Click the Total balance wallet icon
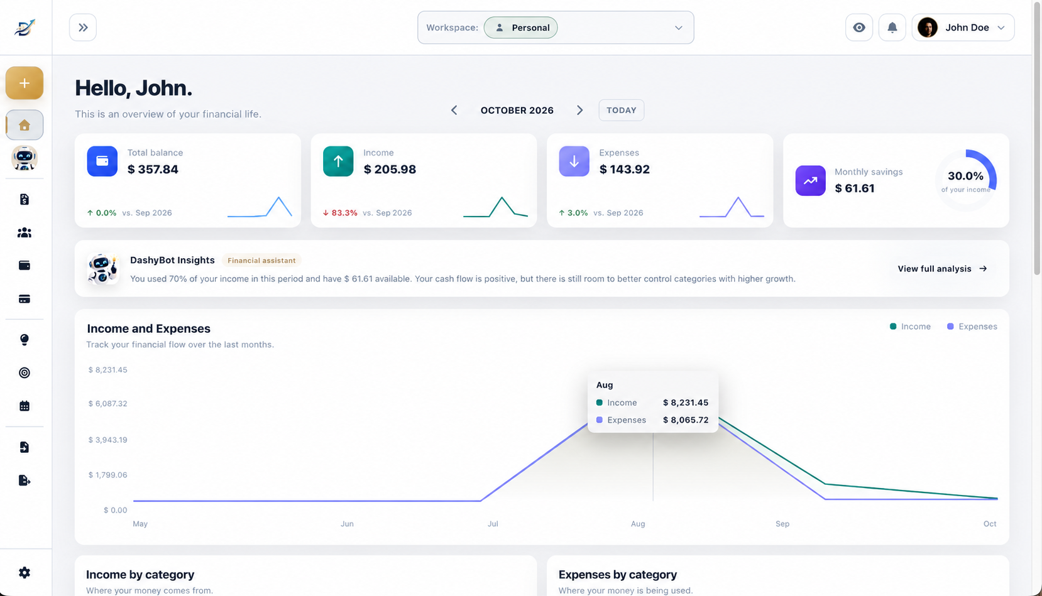 [x=102, y=161]
